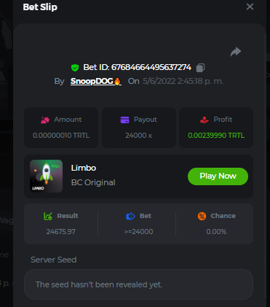Click the green Result chart icon
This screenshot has width=270, height=307.
(x=48, y=216)
